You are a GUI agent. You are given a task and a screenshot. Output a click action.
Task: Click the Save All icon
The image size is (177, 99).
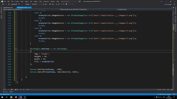16,4
